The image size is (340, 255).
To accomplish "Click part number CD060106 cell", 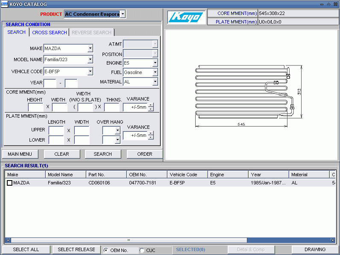I will coord(99,183).
